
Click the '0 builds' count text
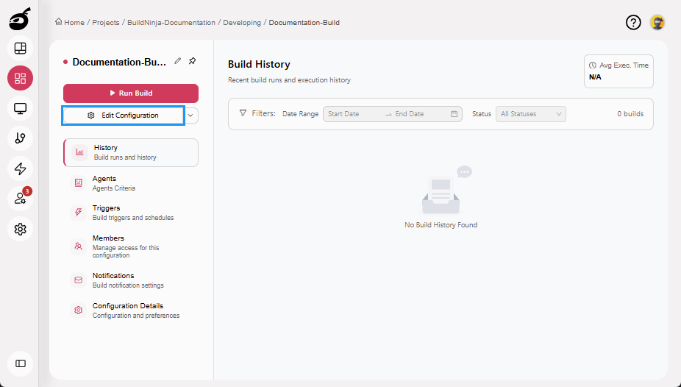tap(630, 114)
